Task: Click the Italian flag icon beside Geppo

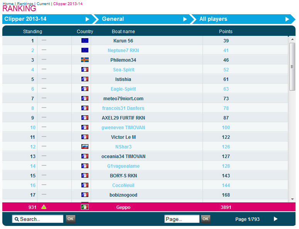Action: tap(85, 207)
